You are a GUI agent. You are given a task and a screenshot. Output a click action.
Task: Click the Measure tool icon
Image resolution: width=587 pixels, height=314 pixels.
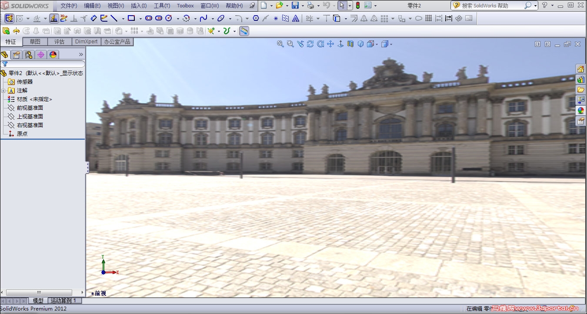[x=244, y=31]
